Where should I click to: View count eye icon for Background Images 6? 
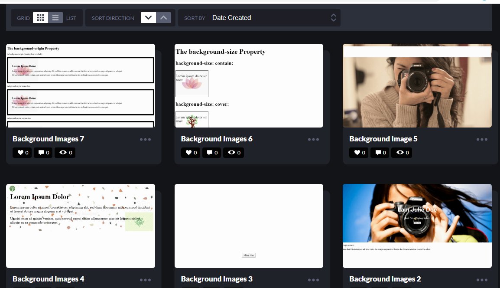tap(234, 153)
